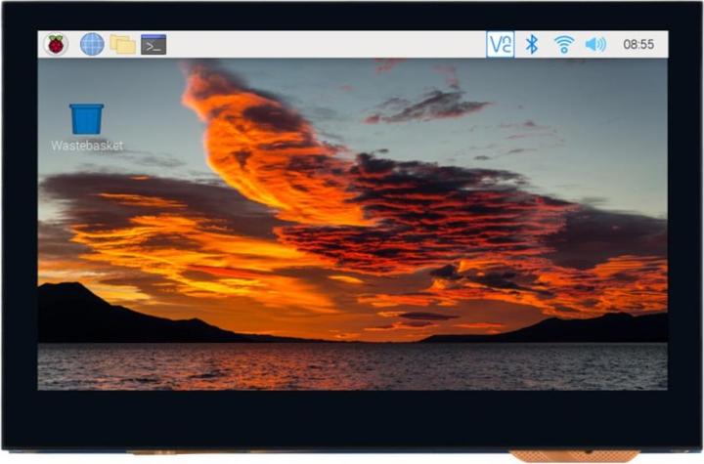Launch the Terminal from the taskbar
Screen dimensions: 704x464
154,44
